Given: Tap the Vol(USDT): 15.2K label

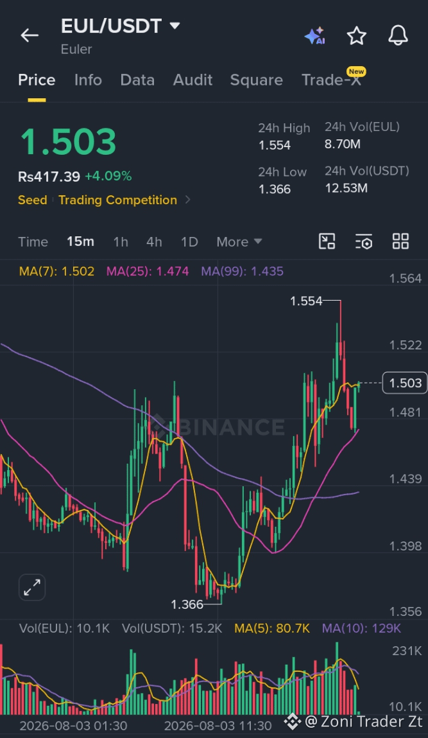Looking at the screenshot, I should (x=172, y=628).
